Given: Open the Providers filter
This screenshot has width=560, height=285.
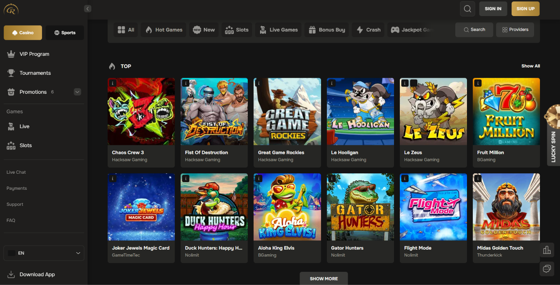Looking at the screenshot, I should click(515, 30).
